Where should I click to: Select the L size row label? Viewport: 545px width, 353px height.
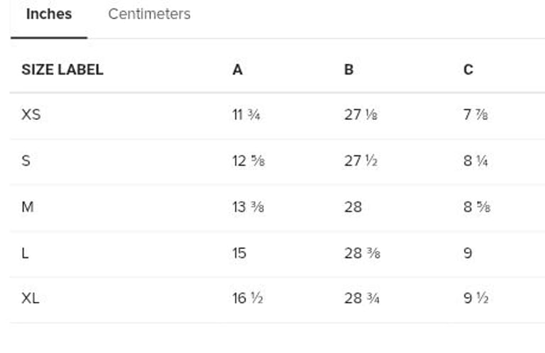tap(26, 253)
